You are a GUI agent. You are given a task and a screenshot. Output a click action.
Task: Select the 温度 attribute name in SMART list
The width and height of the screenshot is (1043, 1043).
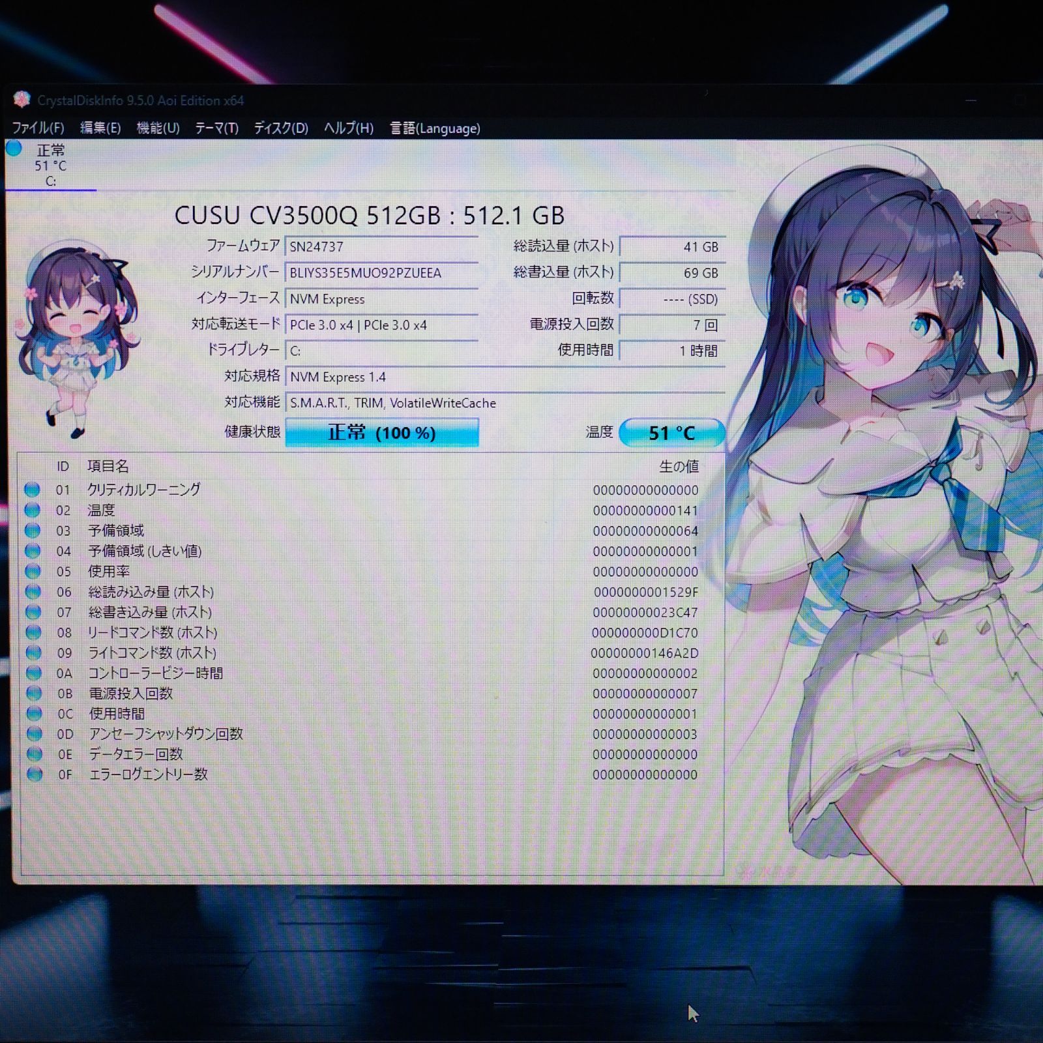coord(101,510)
